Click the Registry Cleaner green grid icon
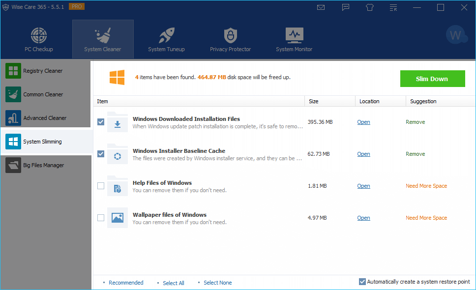 point(13,71)
